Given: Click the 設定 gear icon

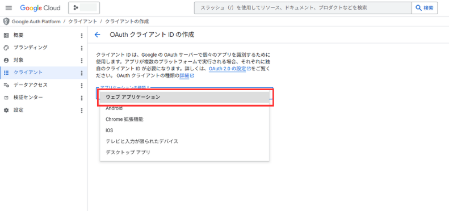Looking at the screenshot, I should click(6, 110).
